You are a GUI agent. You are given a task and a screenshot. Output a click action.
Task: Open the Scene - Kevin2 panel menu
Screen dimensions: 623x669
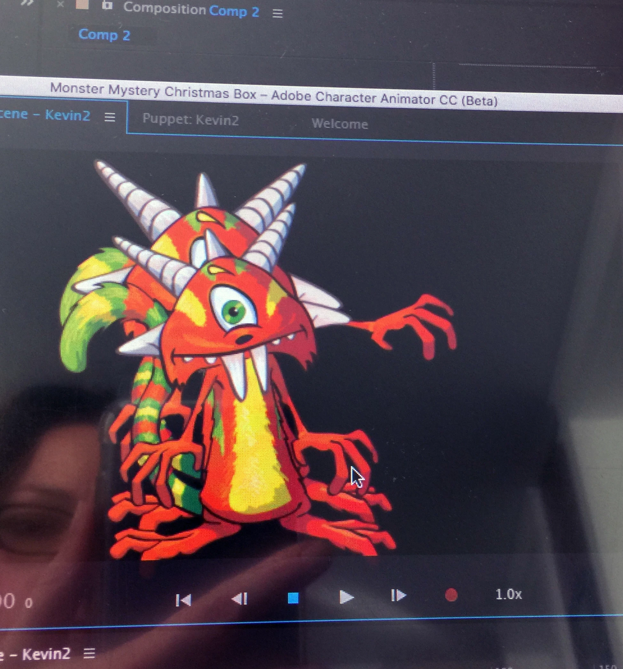[x=110, y=117]
